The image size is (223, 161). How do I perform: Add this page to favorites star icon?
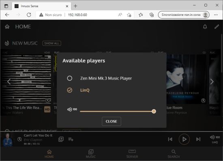tap(129, 15)
